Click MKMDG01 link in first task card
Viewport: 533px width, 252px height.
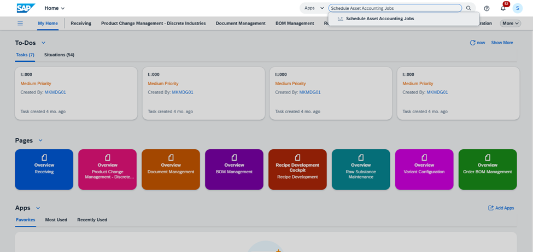tap(55, 92)
